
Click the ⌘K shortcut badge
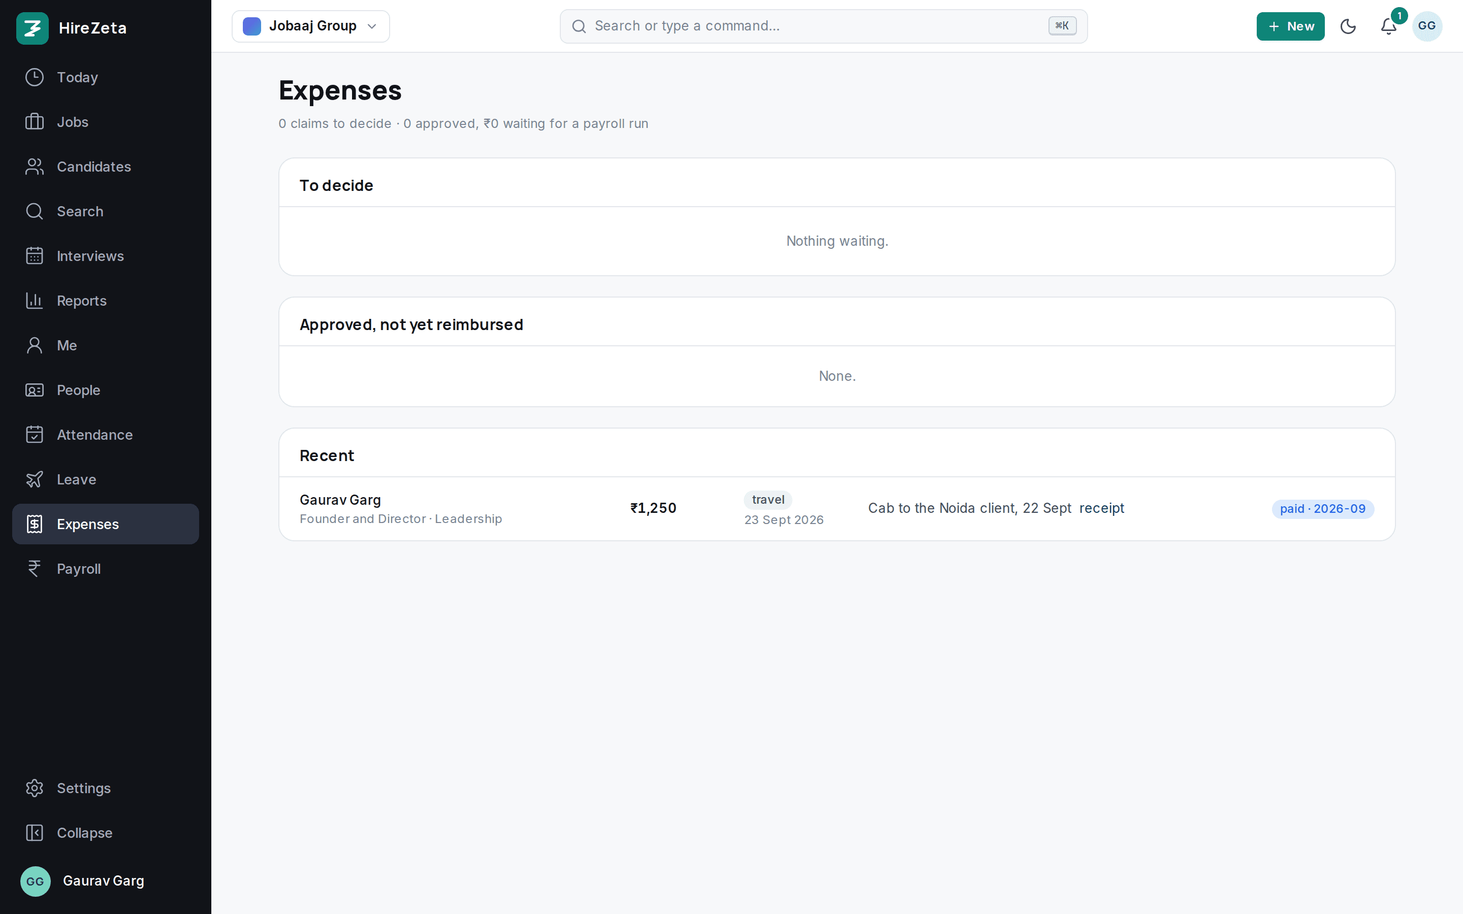[x=1062, y=26]
